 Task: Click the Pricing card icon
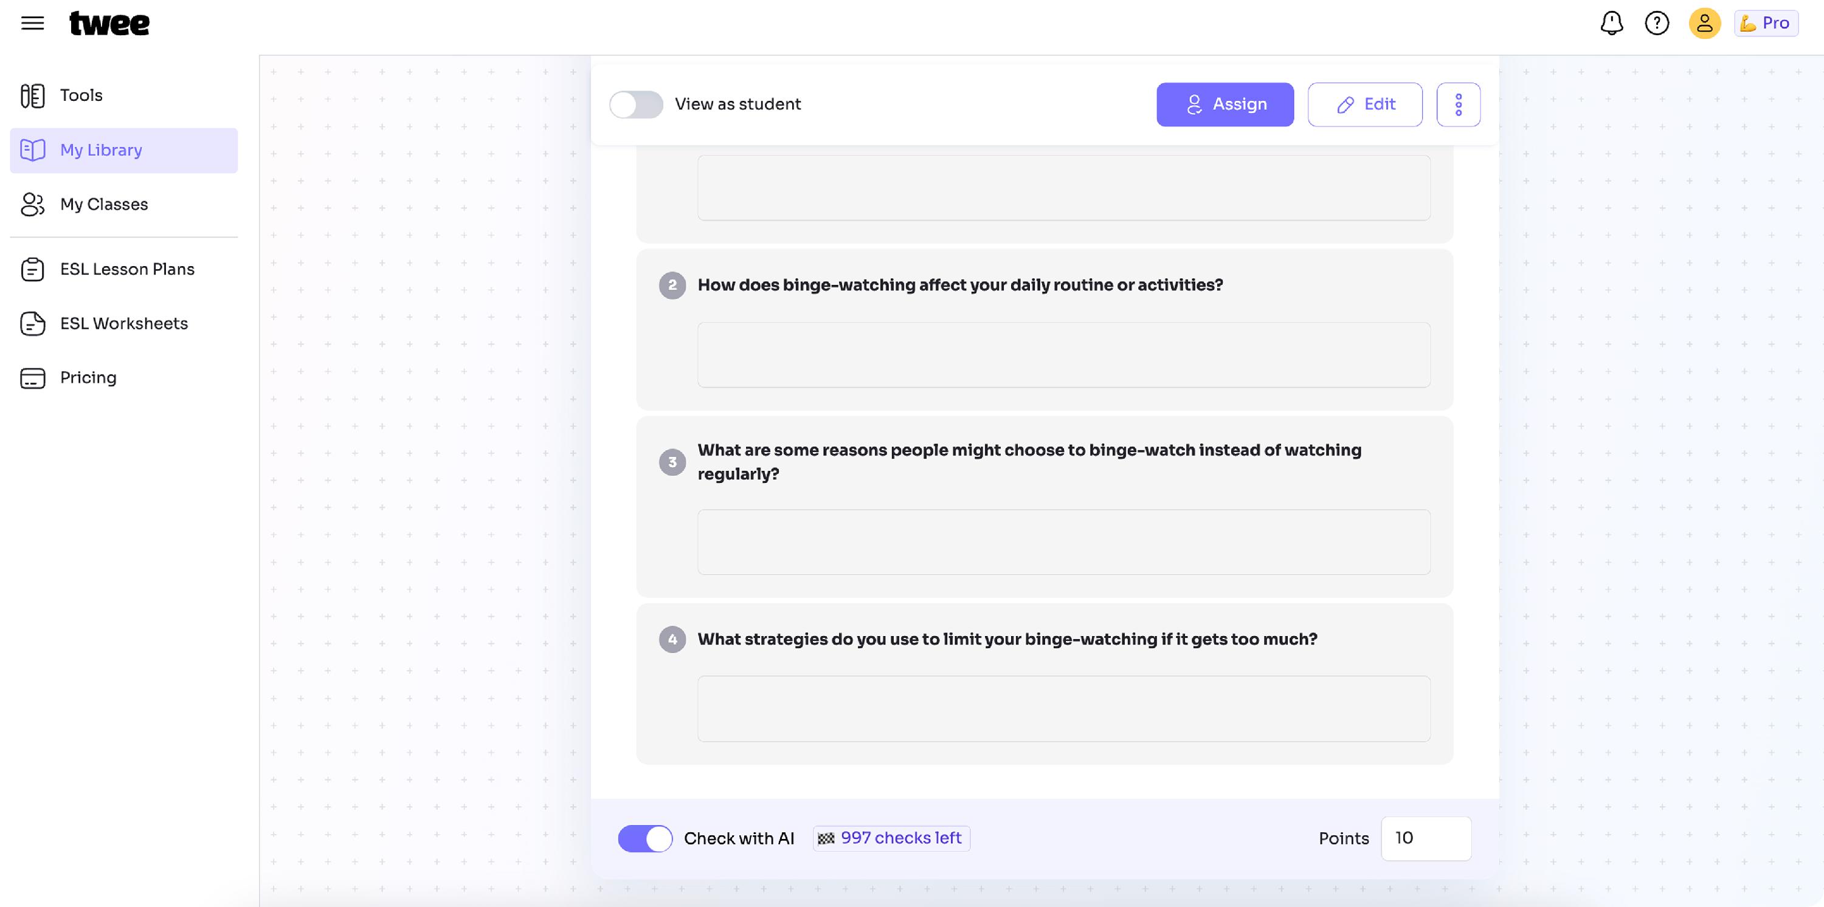pos(33,378)
